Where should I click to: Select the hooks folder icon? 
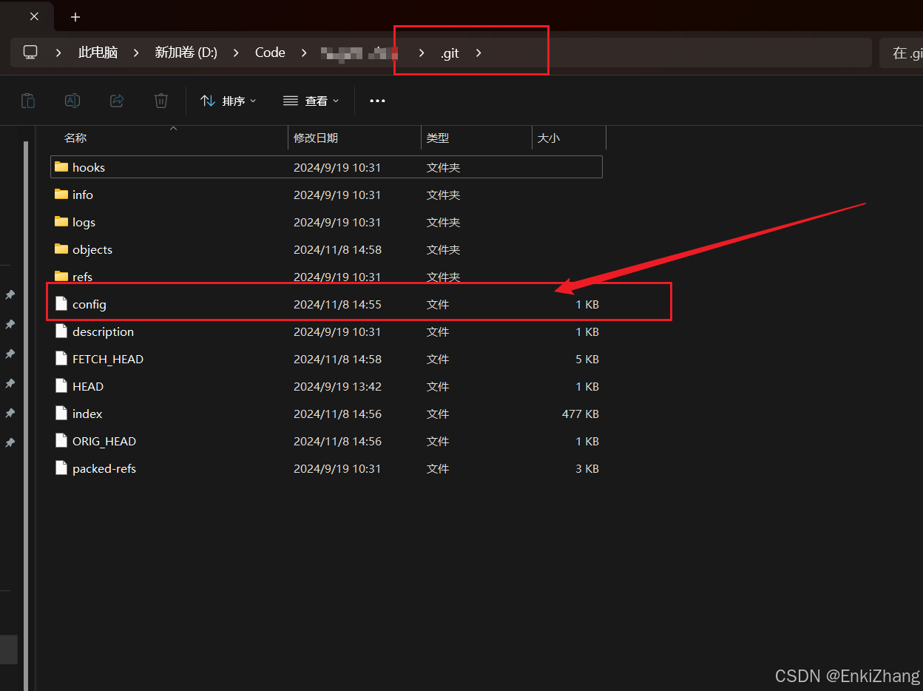click(61, 167)
